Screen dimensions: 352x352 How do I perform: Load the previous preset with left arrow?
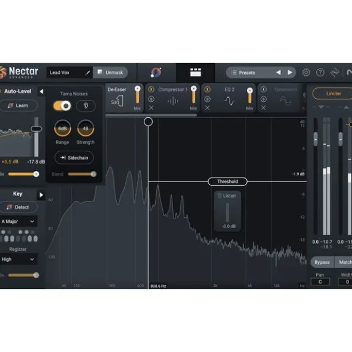pos(279,72)
